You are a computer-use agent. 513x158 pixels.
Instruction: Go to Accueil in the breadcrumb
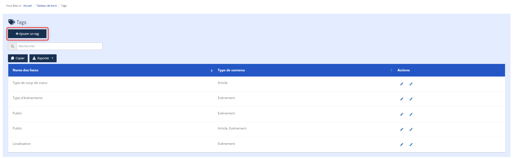coord(27,6)
